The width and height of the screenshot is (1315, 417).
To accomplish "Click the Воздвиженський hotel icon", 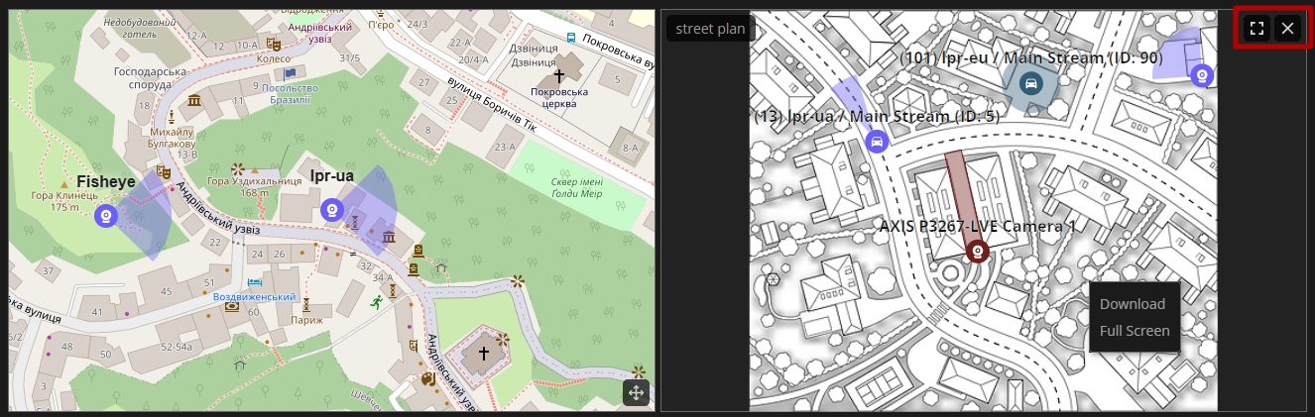I will pyautogui.click(x=255, y=282).
